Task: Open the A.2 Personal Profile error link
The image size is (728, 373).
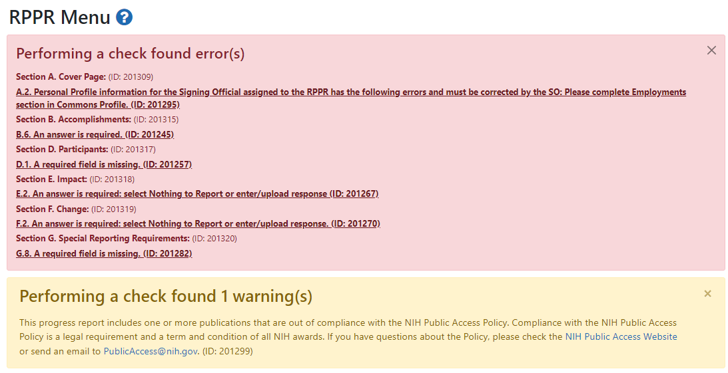Action: [350, 92]
